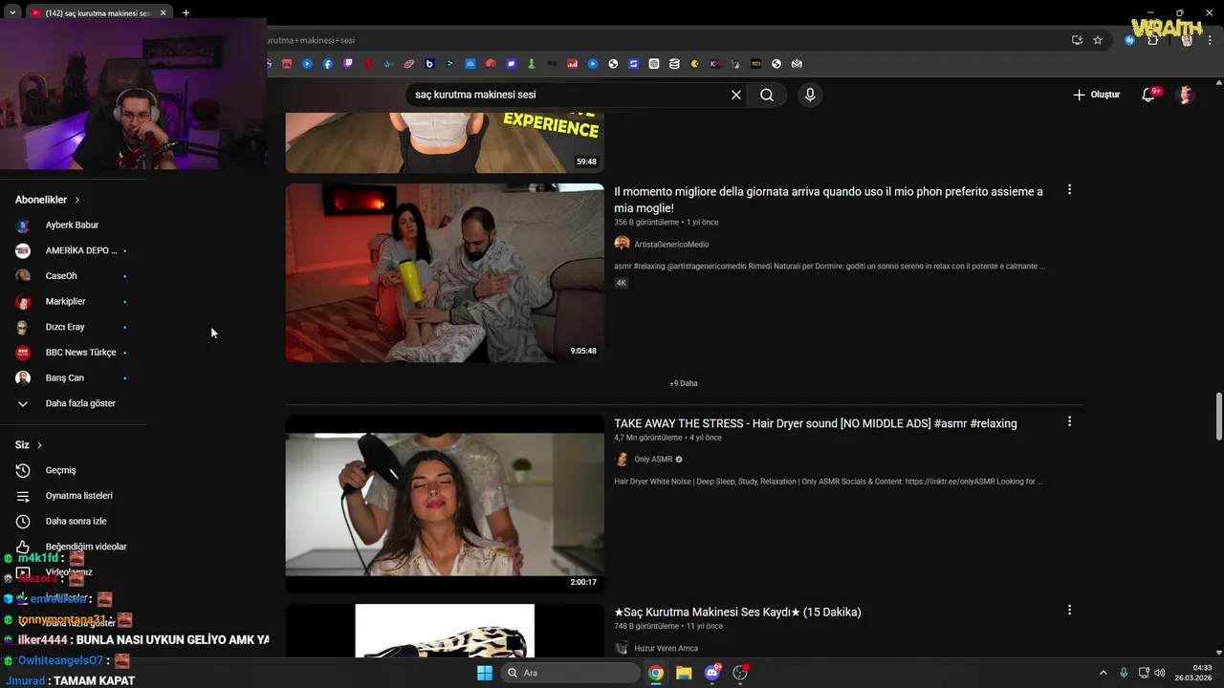The height and width of the screenshot is (688, 1224).
Task: Open the YouTube account avatar menu
Action: click(1186, 95)
